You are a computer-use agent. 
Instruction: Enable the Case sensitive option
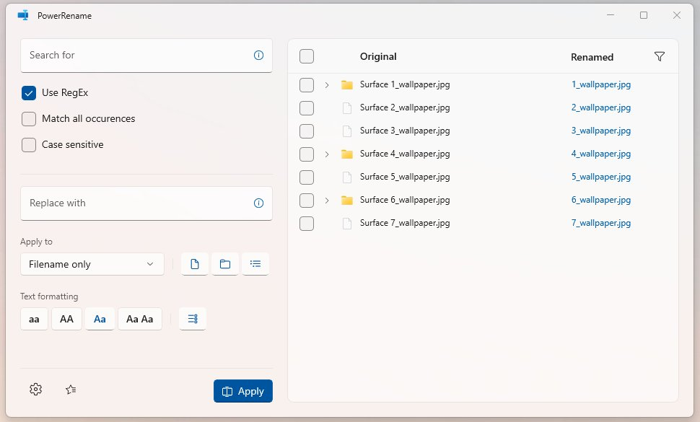coord(29,145)
